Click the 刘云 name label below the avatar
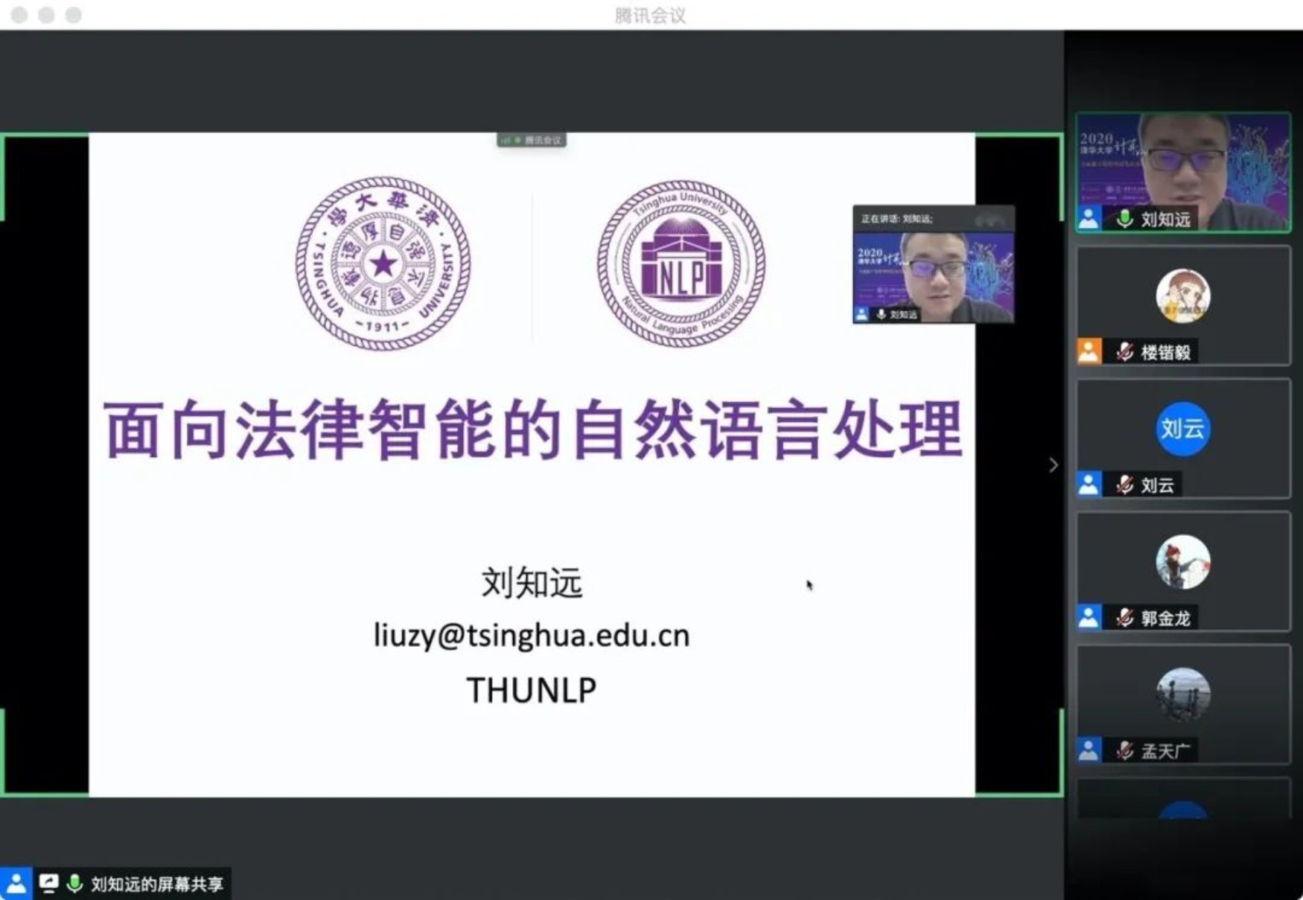This screenshot has height=900, width=1303. 1157,485
